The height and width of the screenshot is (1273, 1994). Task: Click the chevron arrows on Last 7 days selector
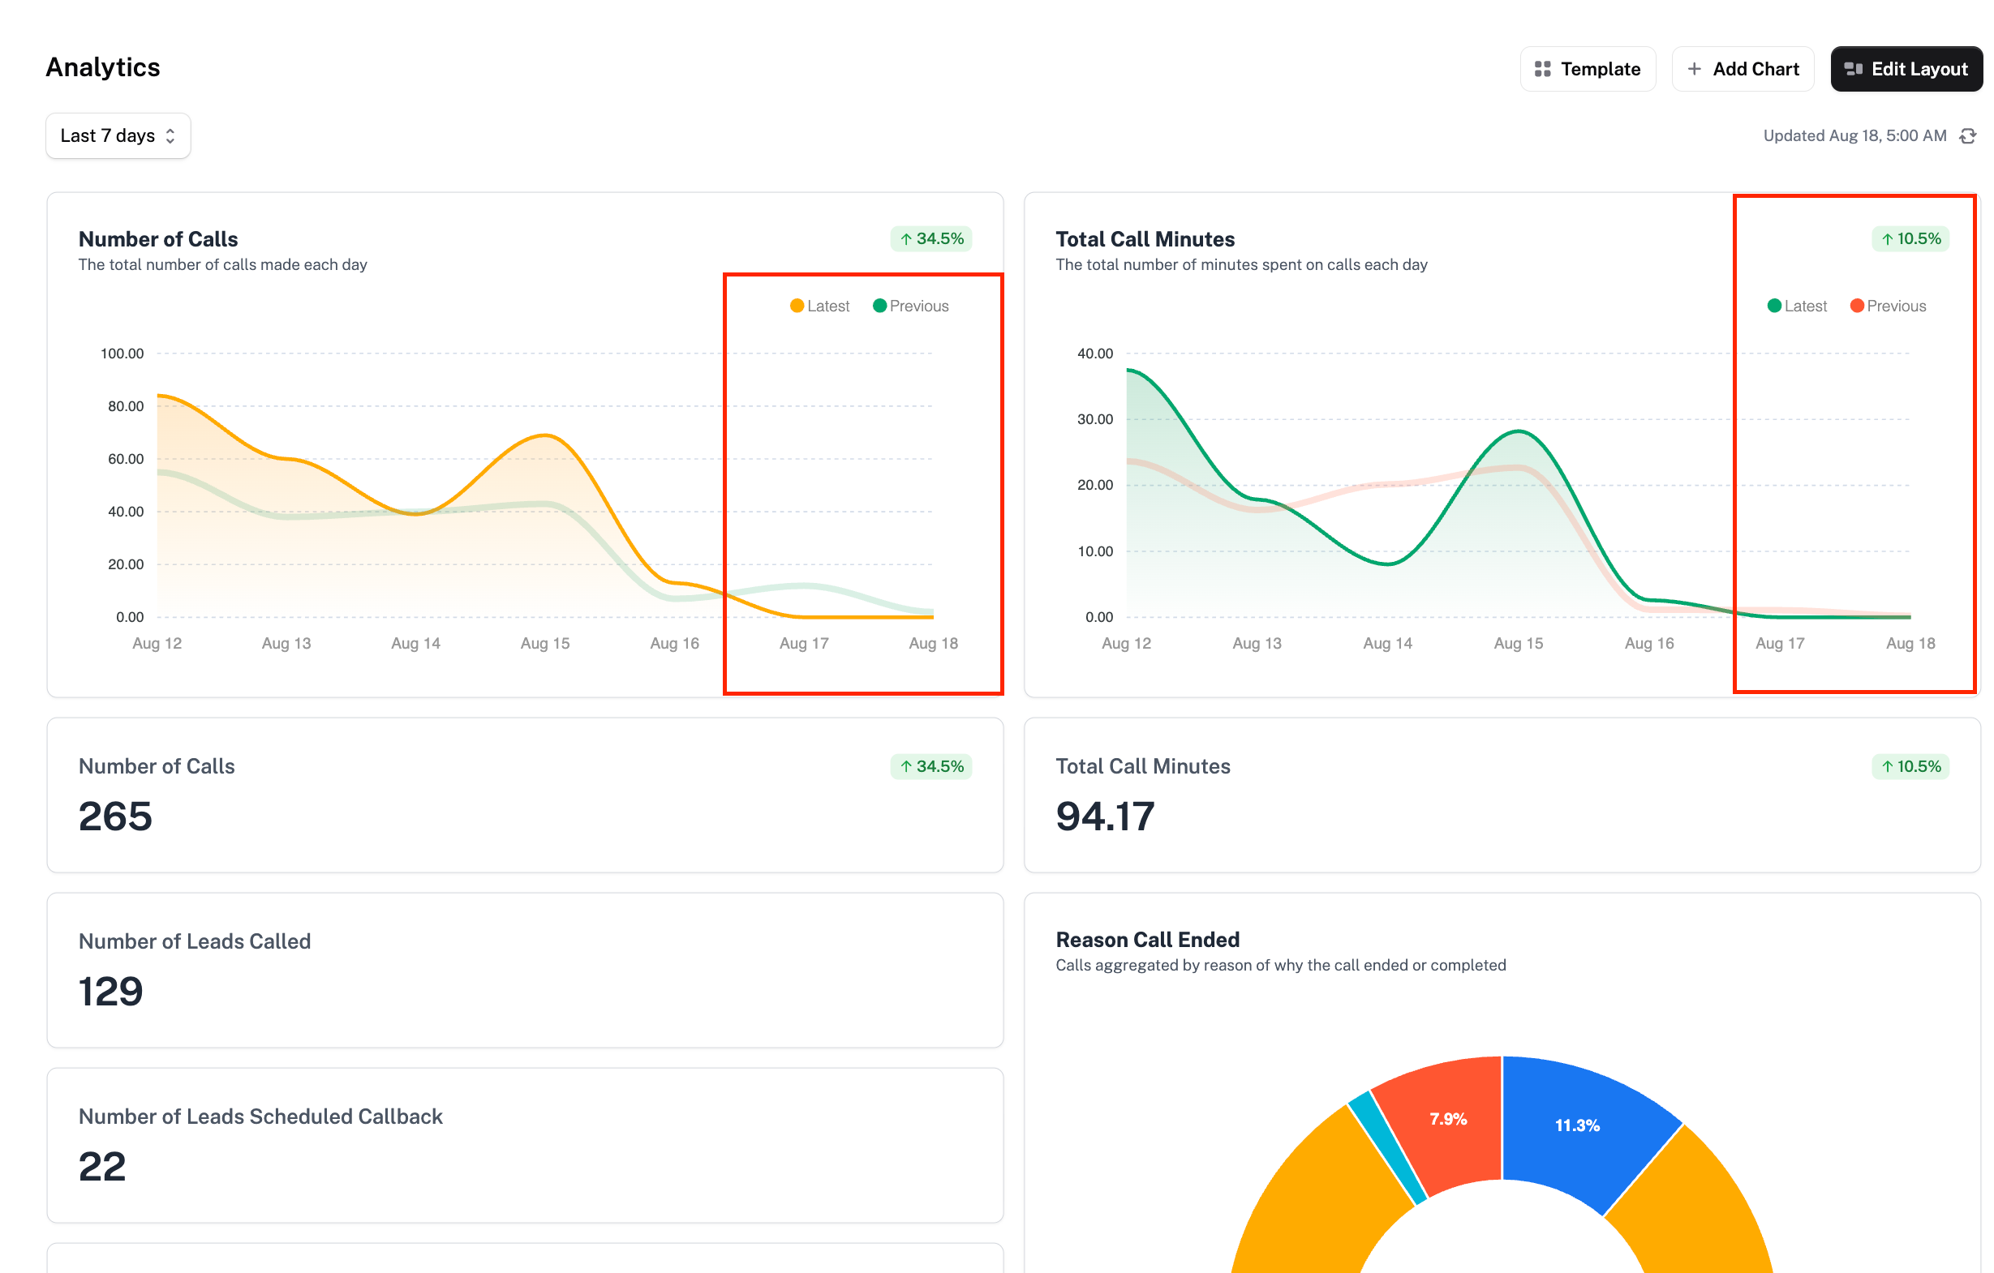[170, 135]
